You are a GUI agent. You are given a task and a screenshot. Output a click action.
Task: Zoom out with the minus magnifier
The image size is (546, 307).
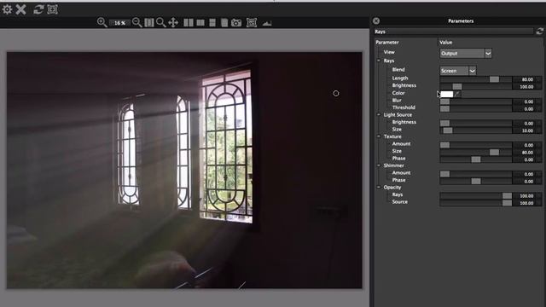[x=137, y=23]
